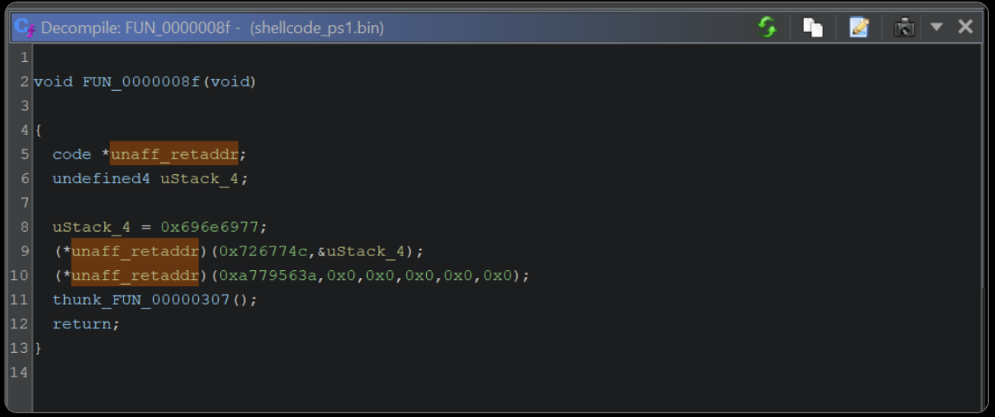
Task: Open the decompiler panel dropdown menu arrow
Action: 936,27
